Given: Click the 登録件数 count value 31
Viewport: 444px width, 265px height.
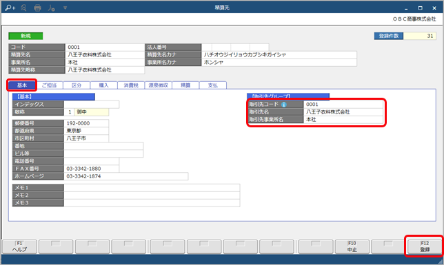Looking at the screenshot, I should click(x=420, y=36).
